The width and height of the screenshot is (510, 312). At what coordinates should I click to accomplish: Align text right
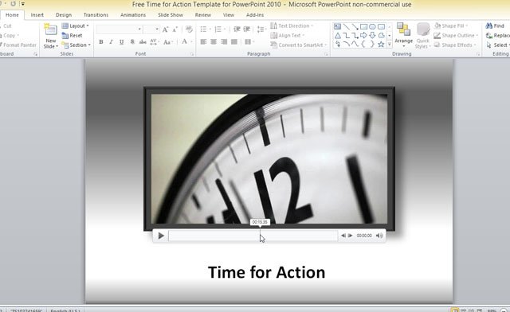tap(224, 42)
